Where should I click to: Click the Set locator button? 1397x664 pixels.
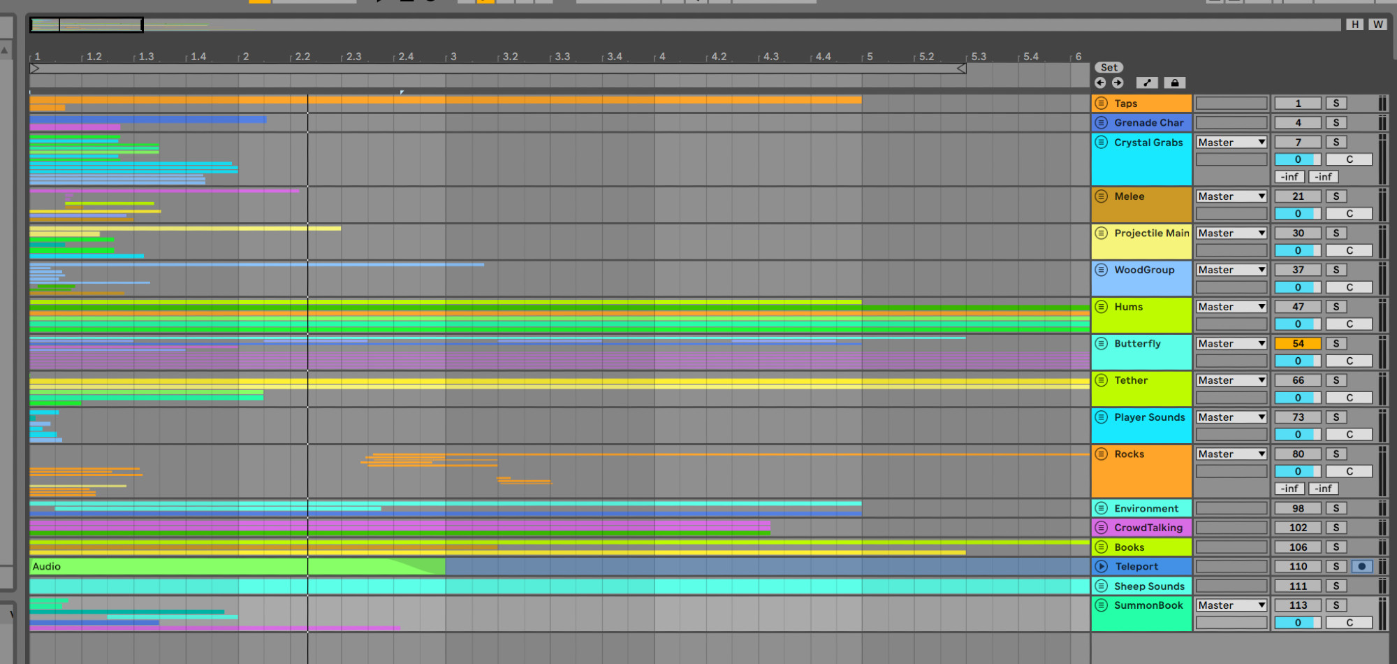click(x=1109, y=67)
